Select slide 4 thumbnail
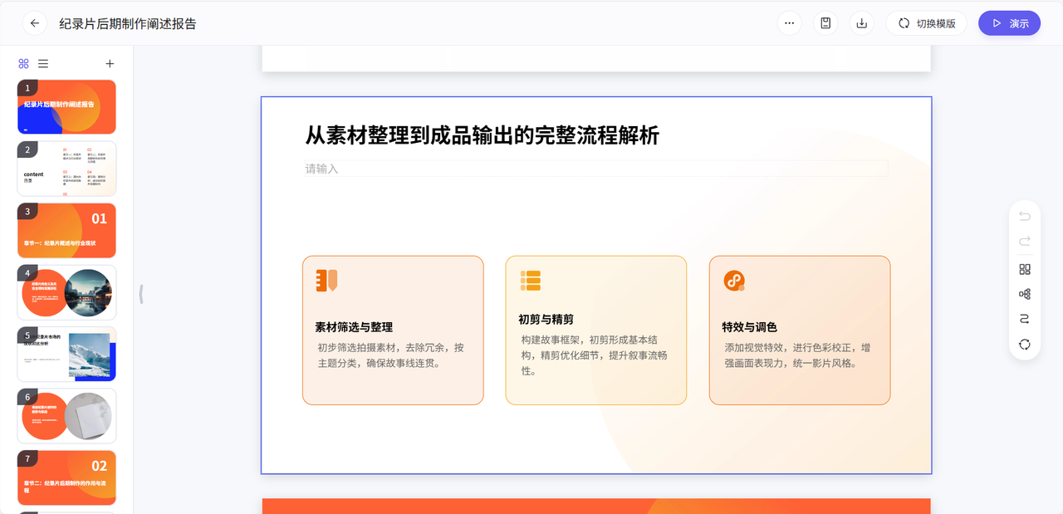The width and height of the screenshot is (1063, 514). 66,292
